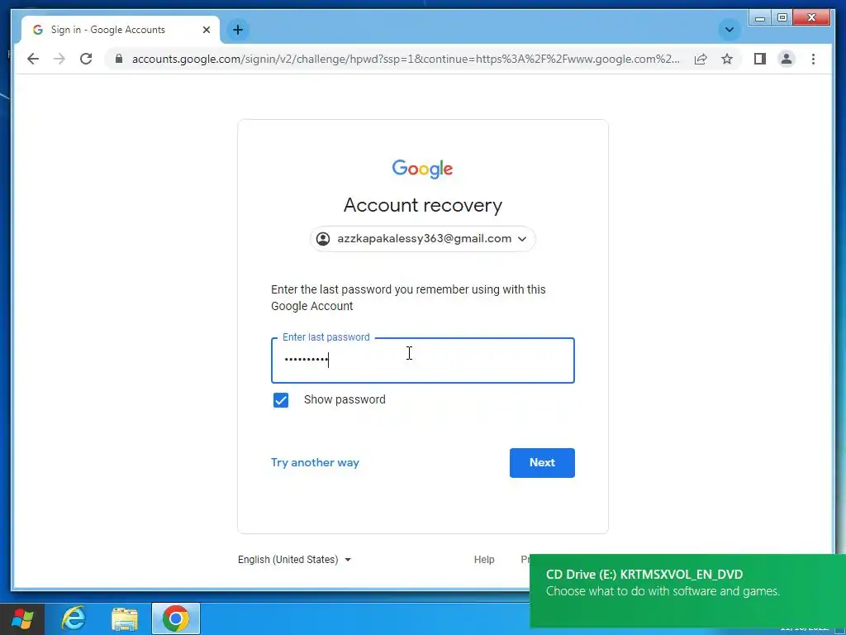Image resolution: width=846 pixels, height=635 pixels.
Task: Uncheck the Show password checkbox
Action: point(281,400)
